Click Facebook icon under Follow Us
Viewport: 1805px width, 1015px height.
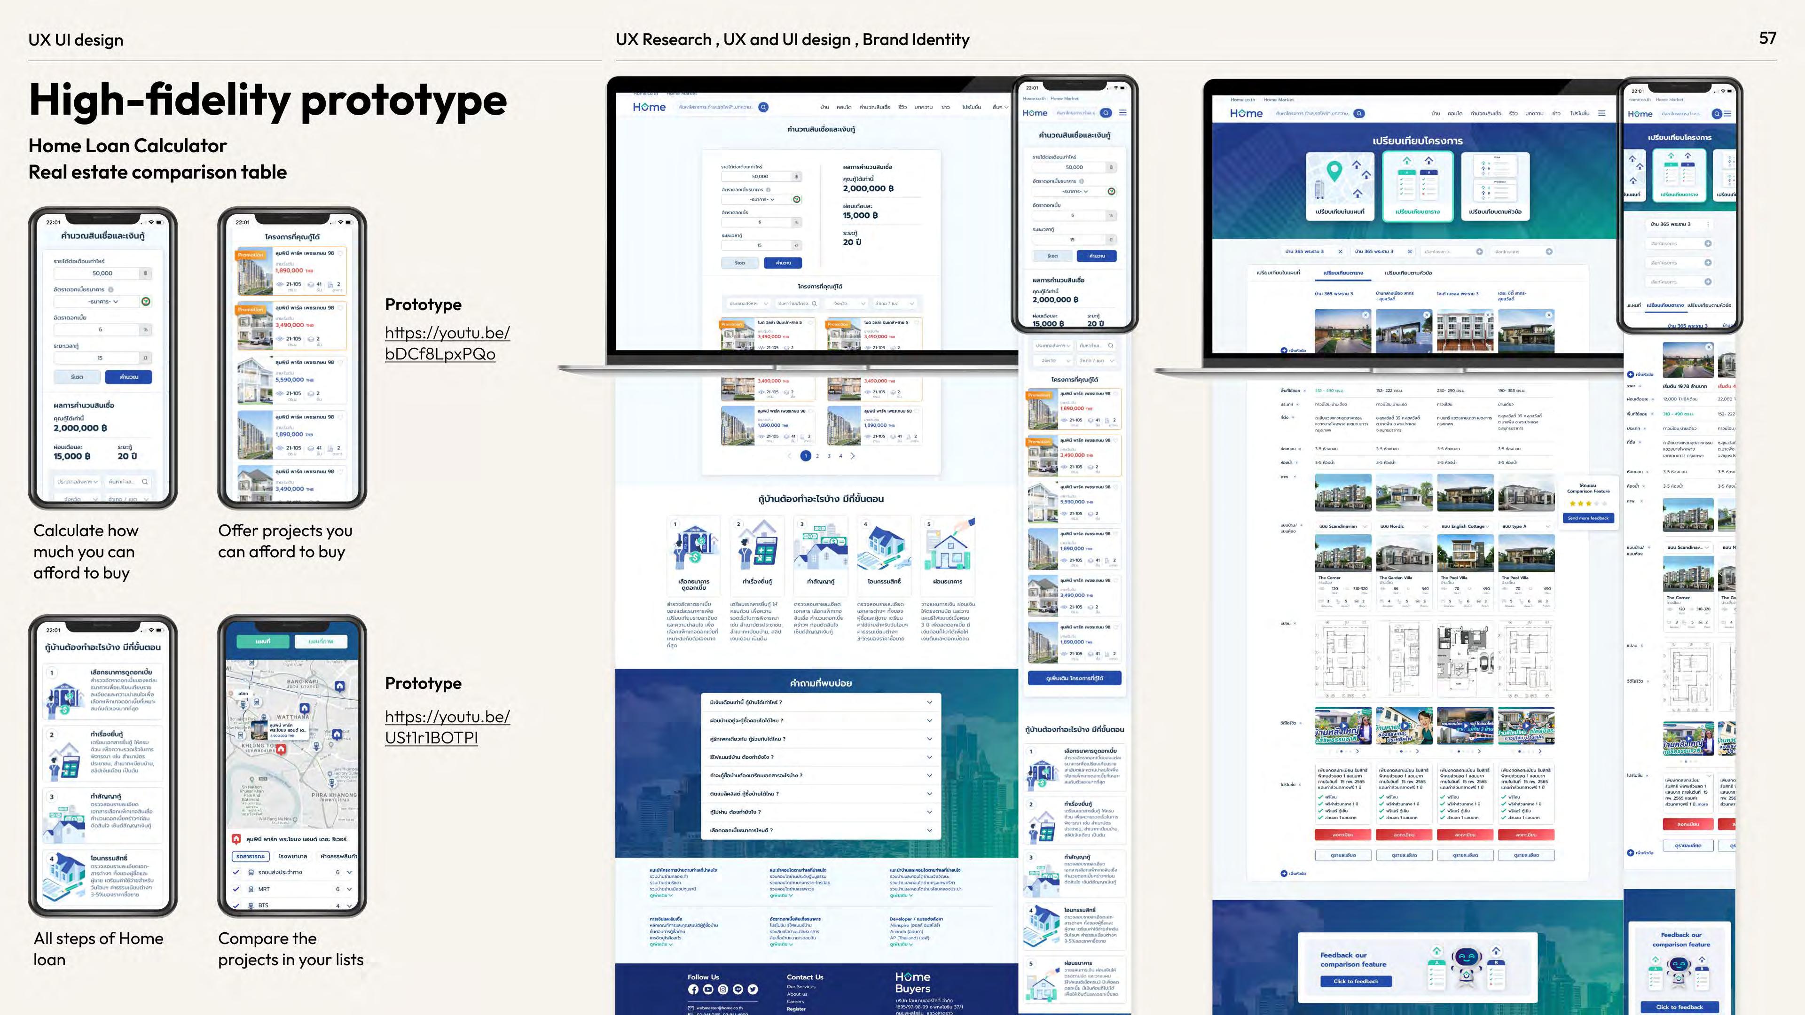coord(693,989)
